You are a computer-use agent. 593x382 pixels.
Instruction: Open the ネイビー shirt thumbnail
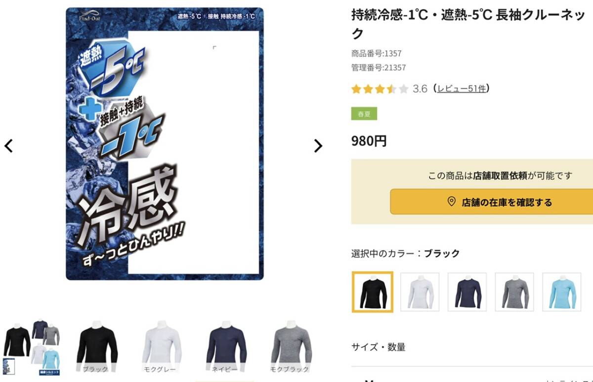coord(225,347)
